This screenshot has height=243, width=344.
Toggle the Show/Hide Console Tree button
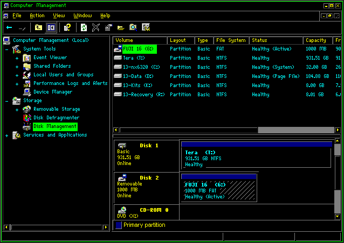(x=51, y=27)
